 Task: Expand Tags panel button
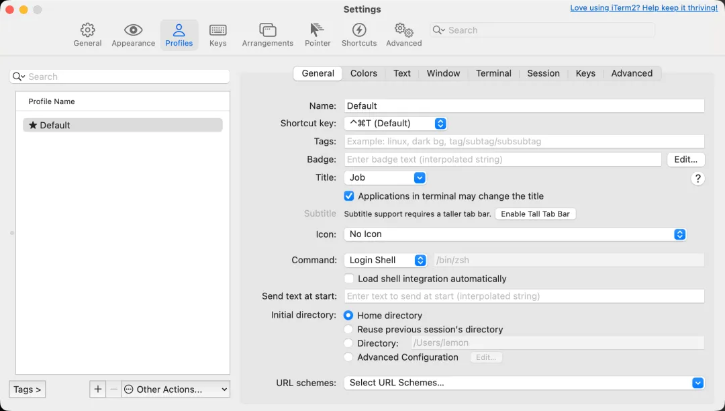(x=28, y=390)
